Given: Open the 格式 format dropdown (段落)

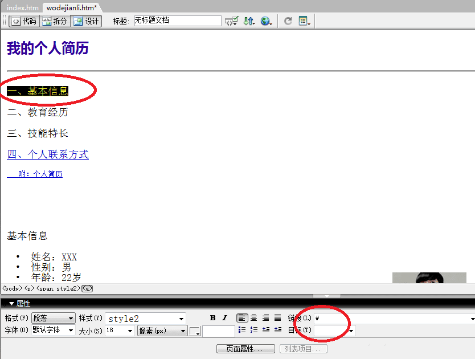Looking at the screenshot, I should [54, 319].
